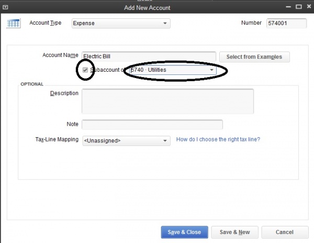Image resolution: width=314 pixels, height=243 pixels.
Task: Minimize the Add New Account window
Action: point(288,7)
